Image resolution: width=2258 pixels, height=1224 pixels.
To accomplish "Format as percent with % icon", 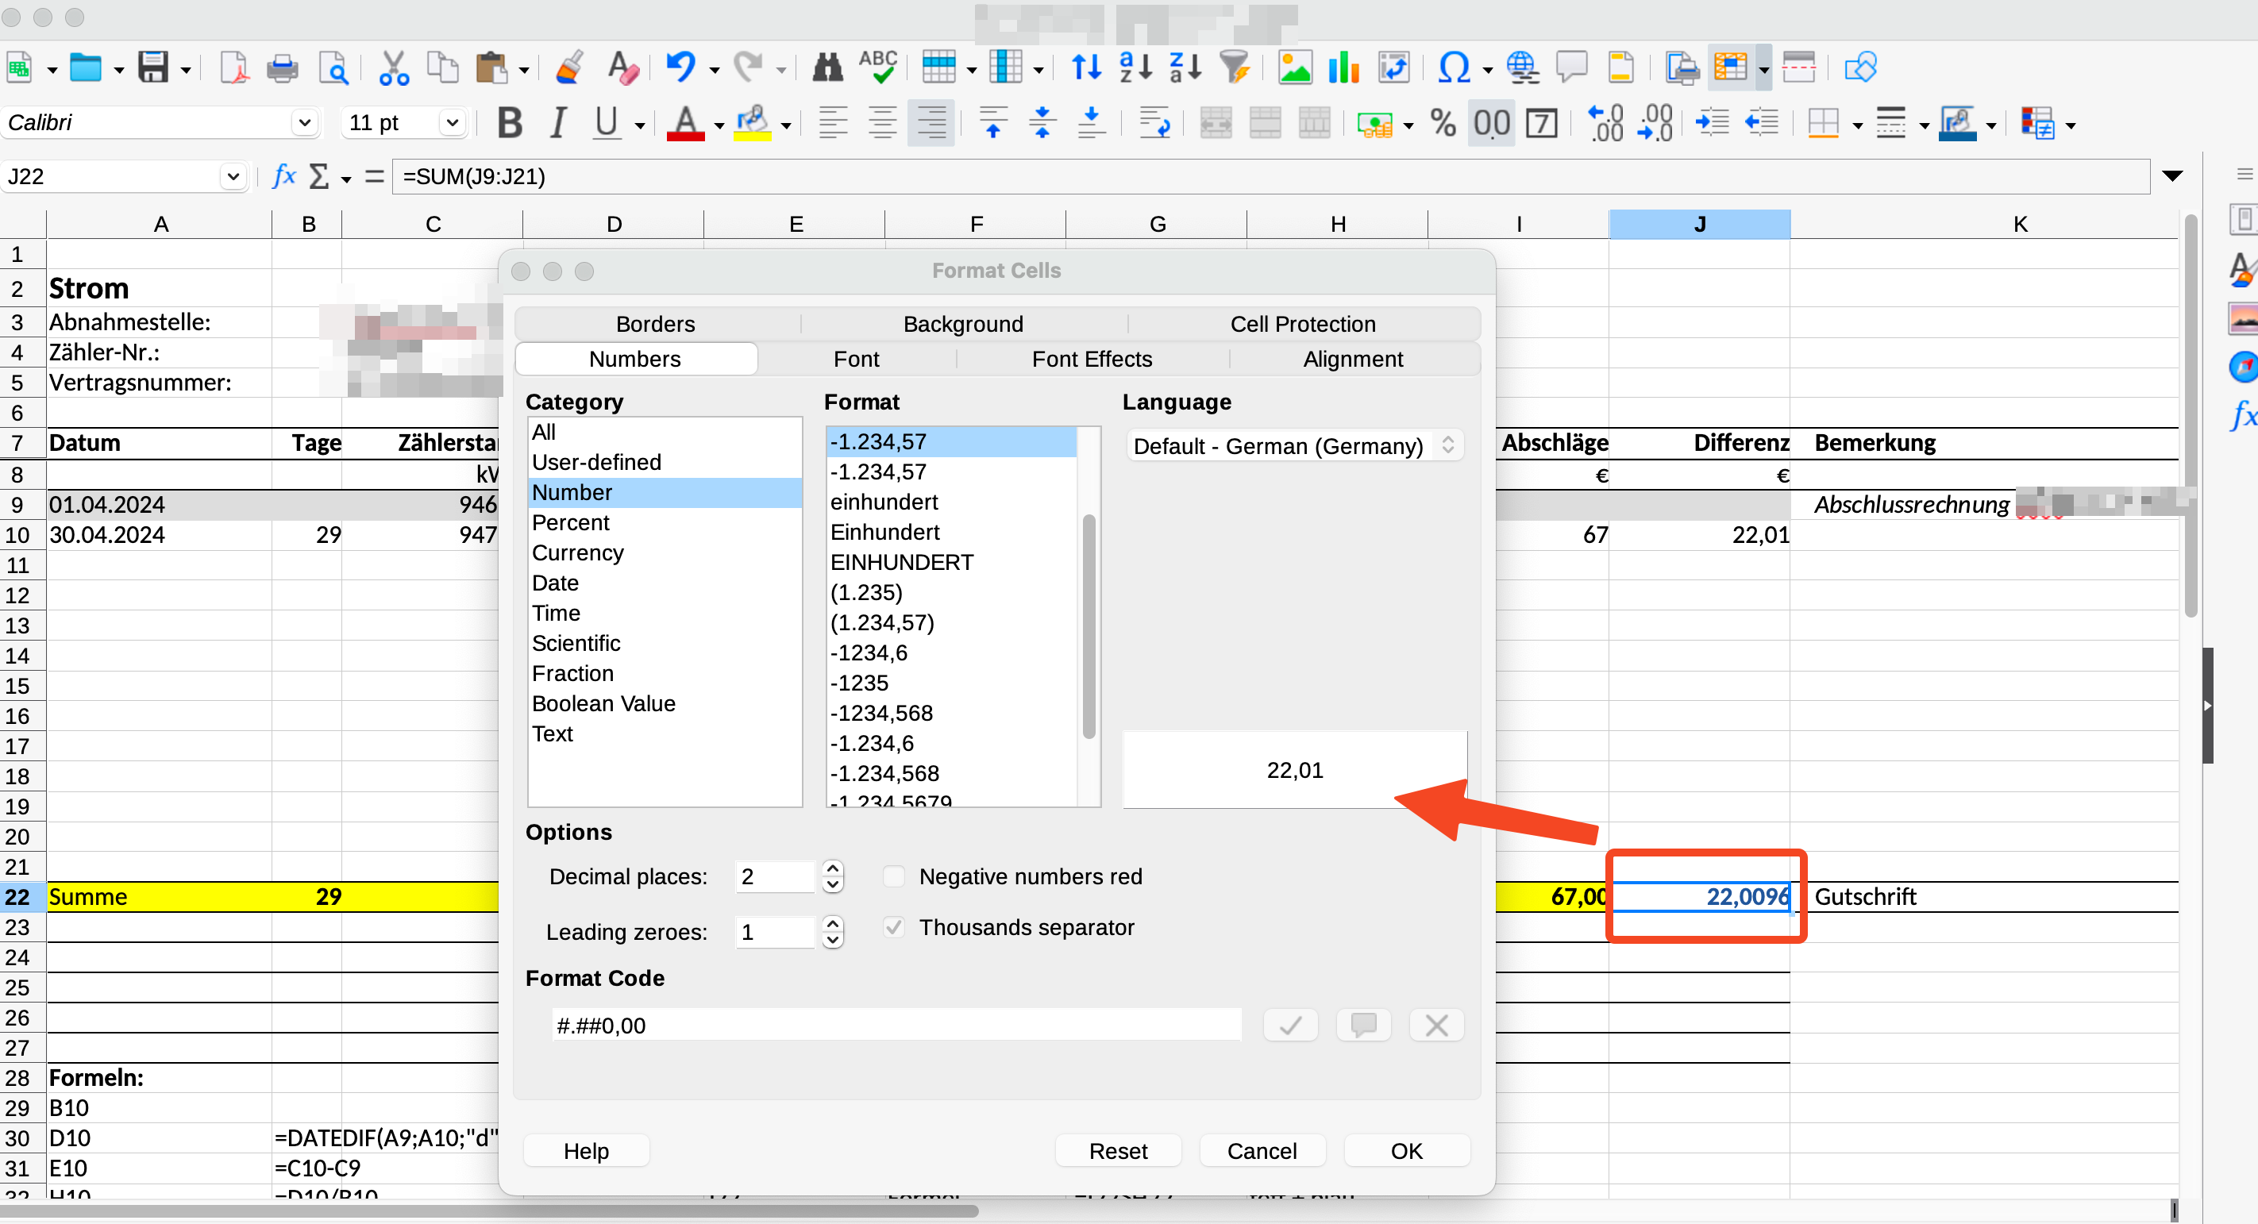I will [1442, 124].
